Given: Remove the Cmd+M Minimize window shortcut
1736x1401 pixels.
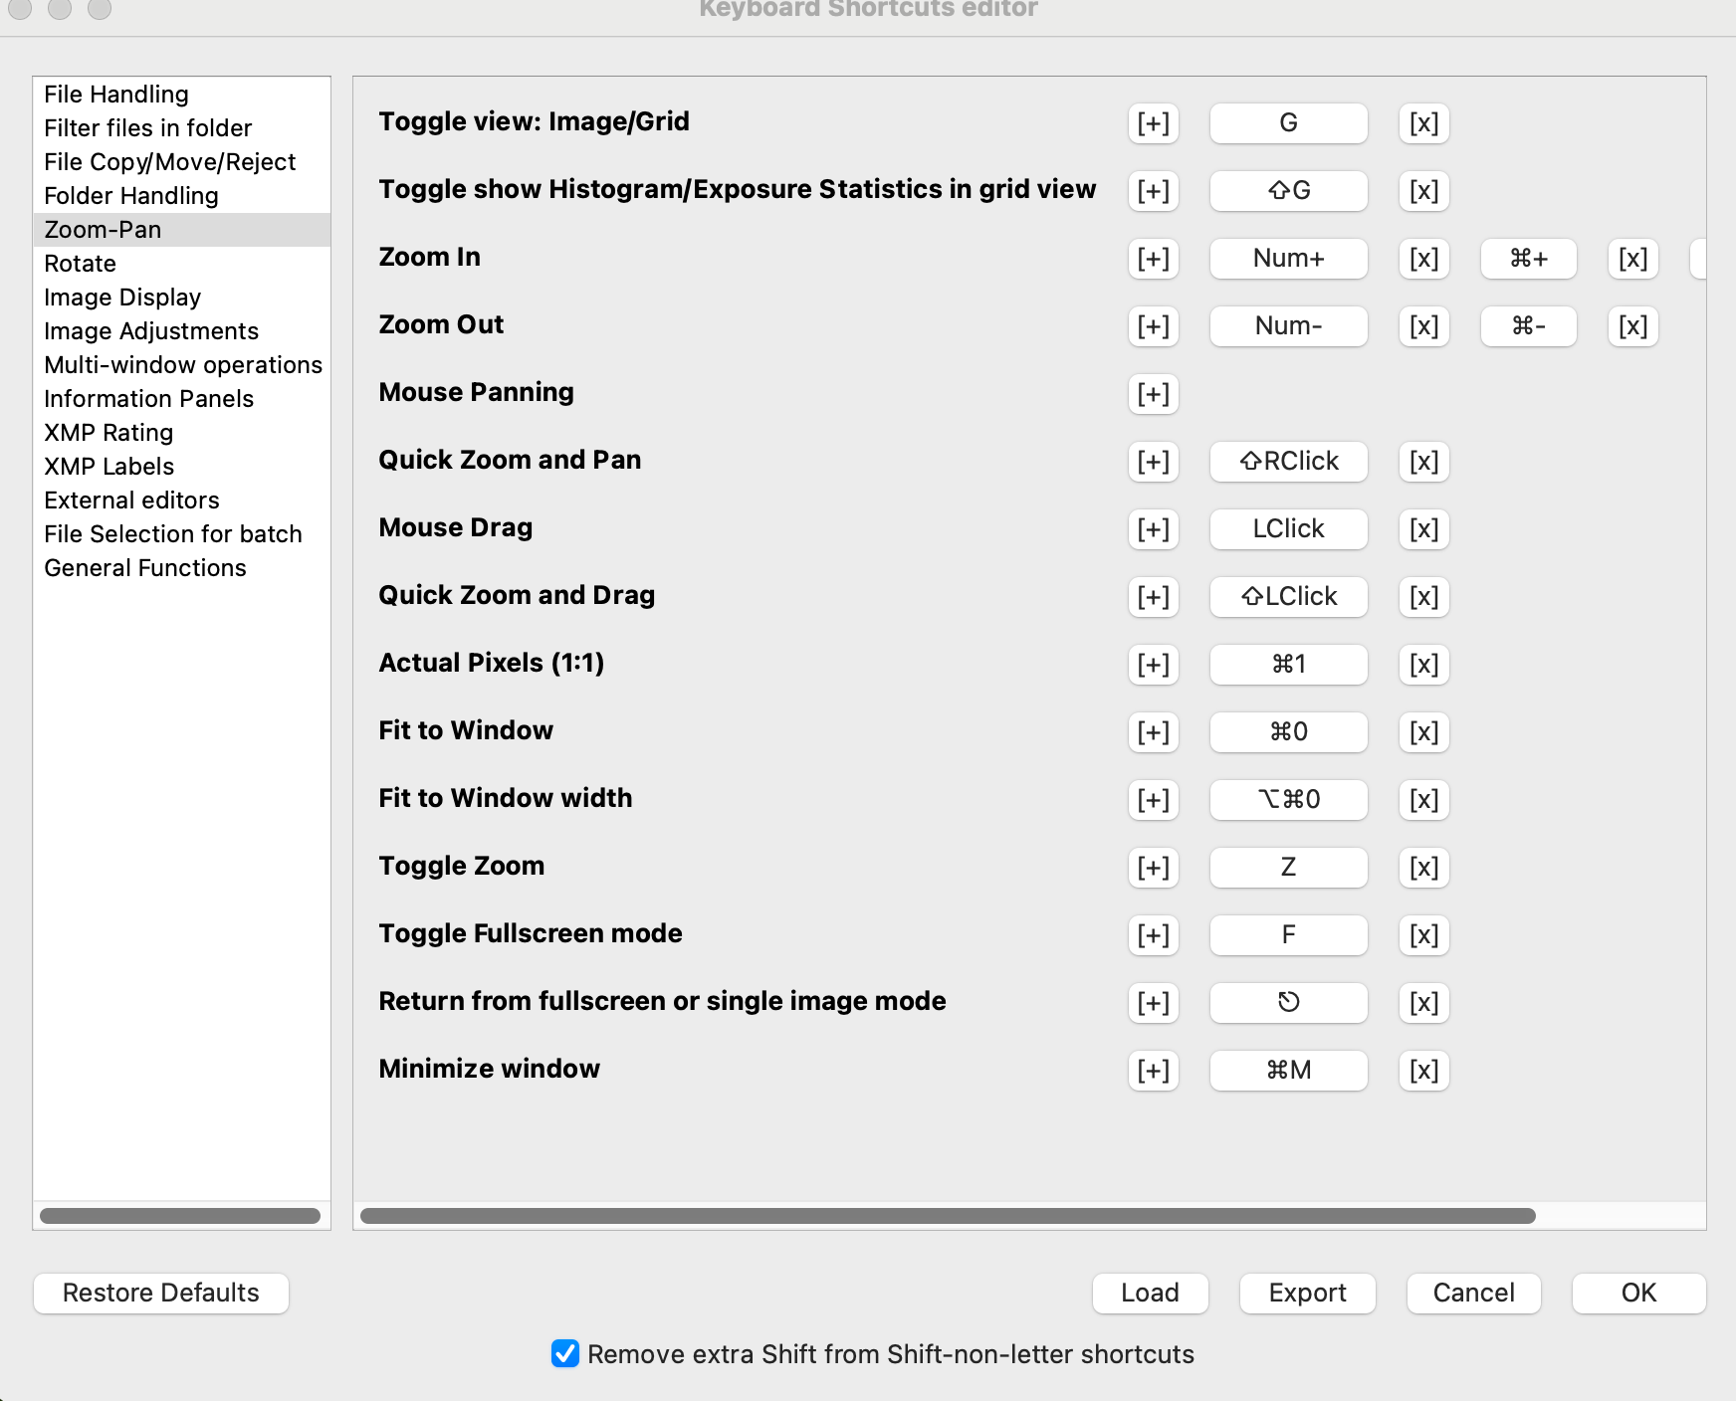Looking at the screenshot, I should click(x=1423, y=1071).
